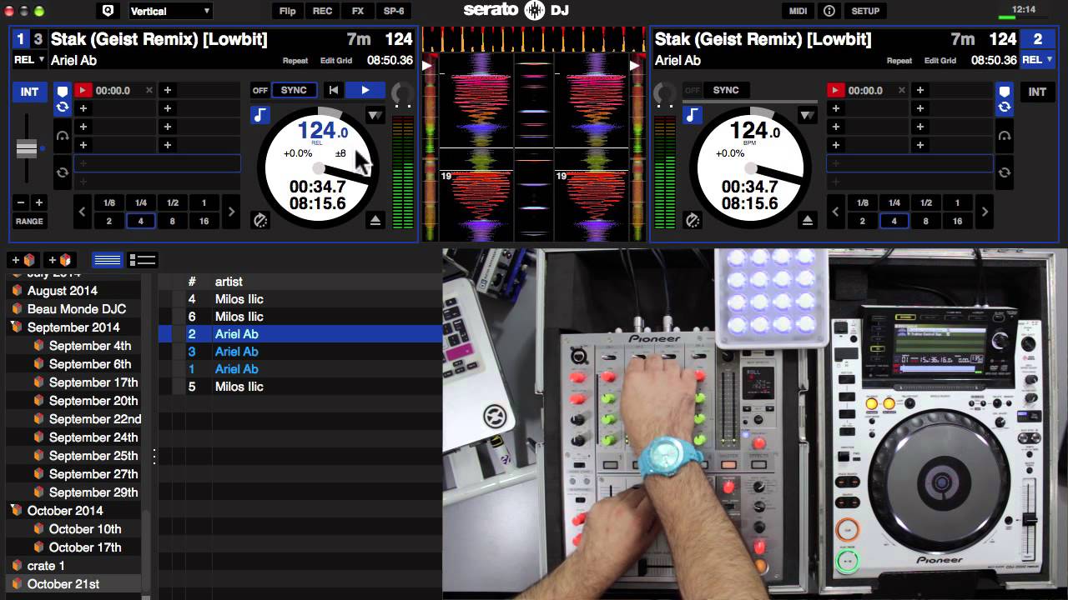Viewport: 1068px width, 600px height.
Task: Open slip mode triangle icon on left deck
Action: [x=375, y=115]
